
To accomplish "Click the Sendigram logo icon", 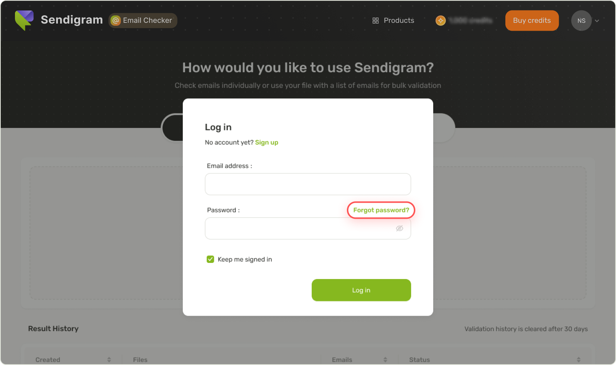I will click(24, 20).
